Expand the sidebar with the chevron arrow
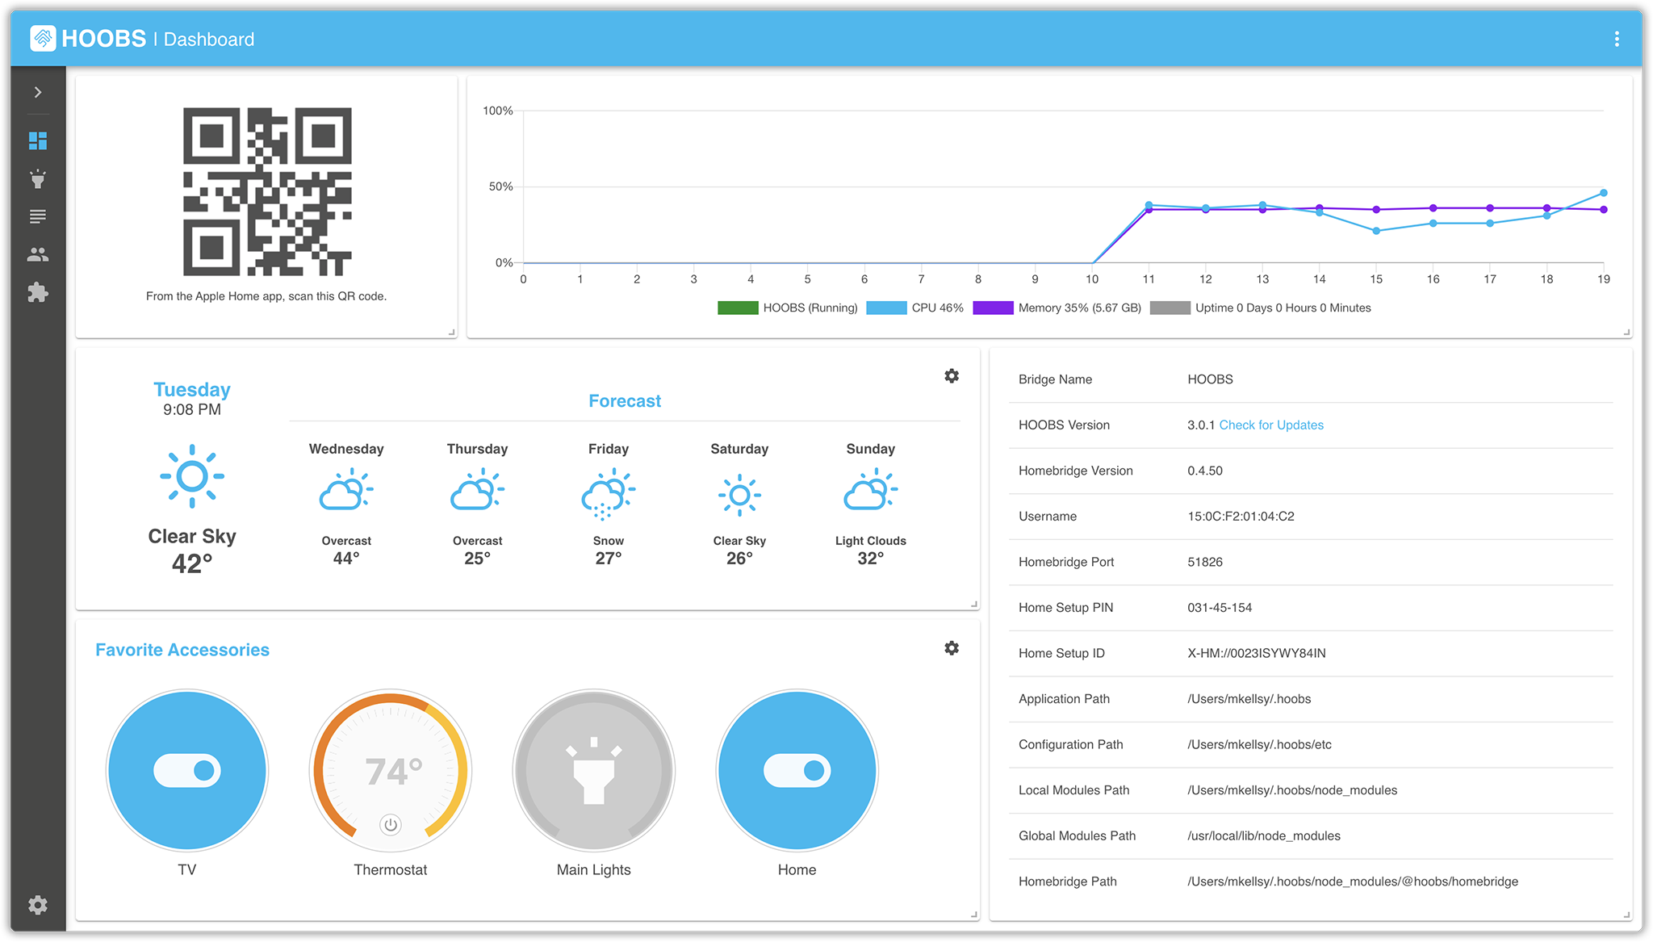 pos(38,92)
